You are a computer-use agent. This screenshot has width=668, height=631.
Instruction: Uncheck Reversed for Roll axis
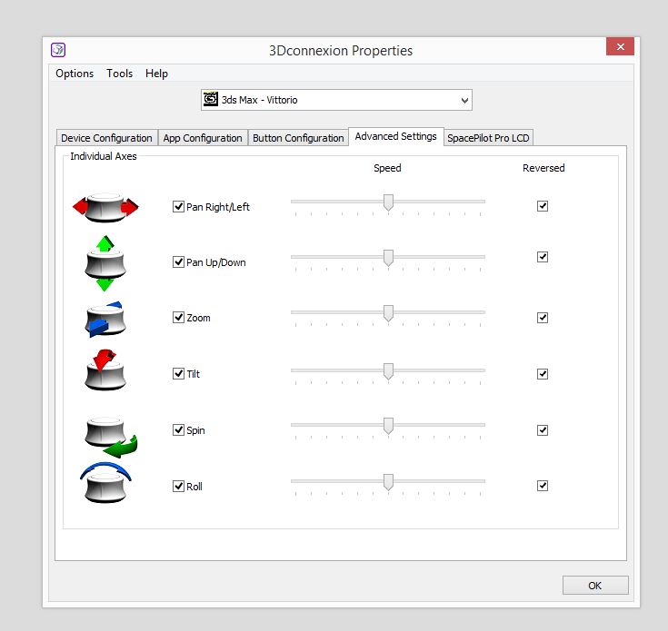[543, 486]
